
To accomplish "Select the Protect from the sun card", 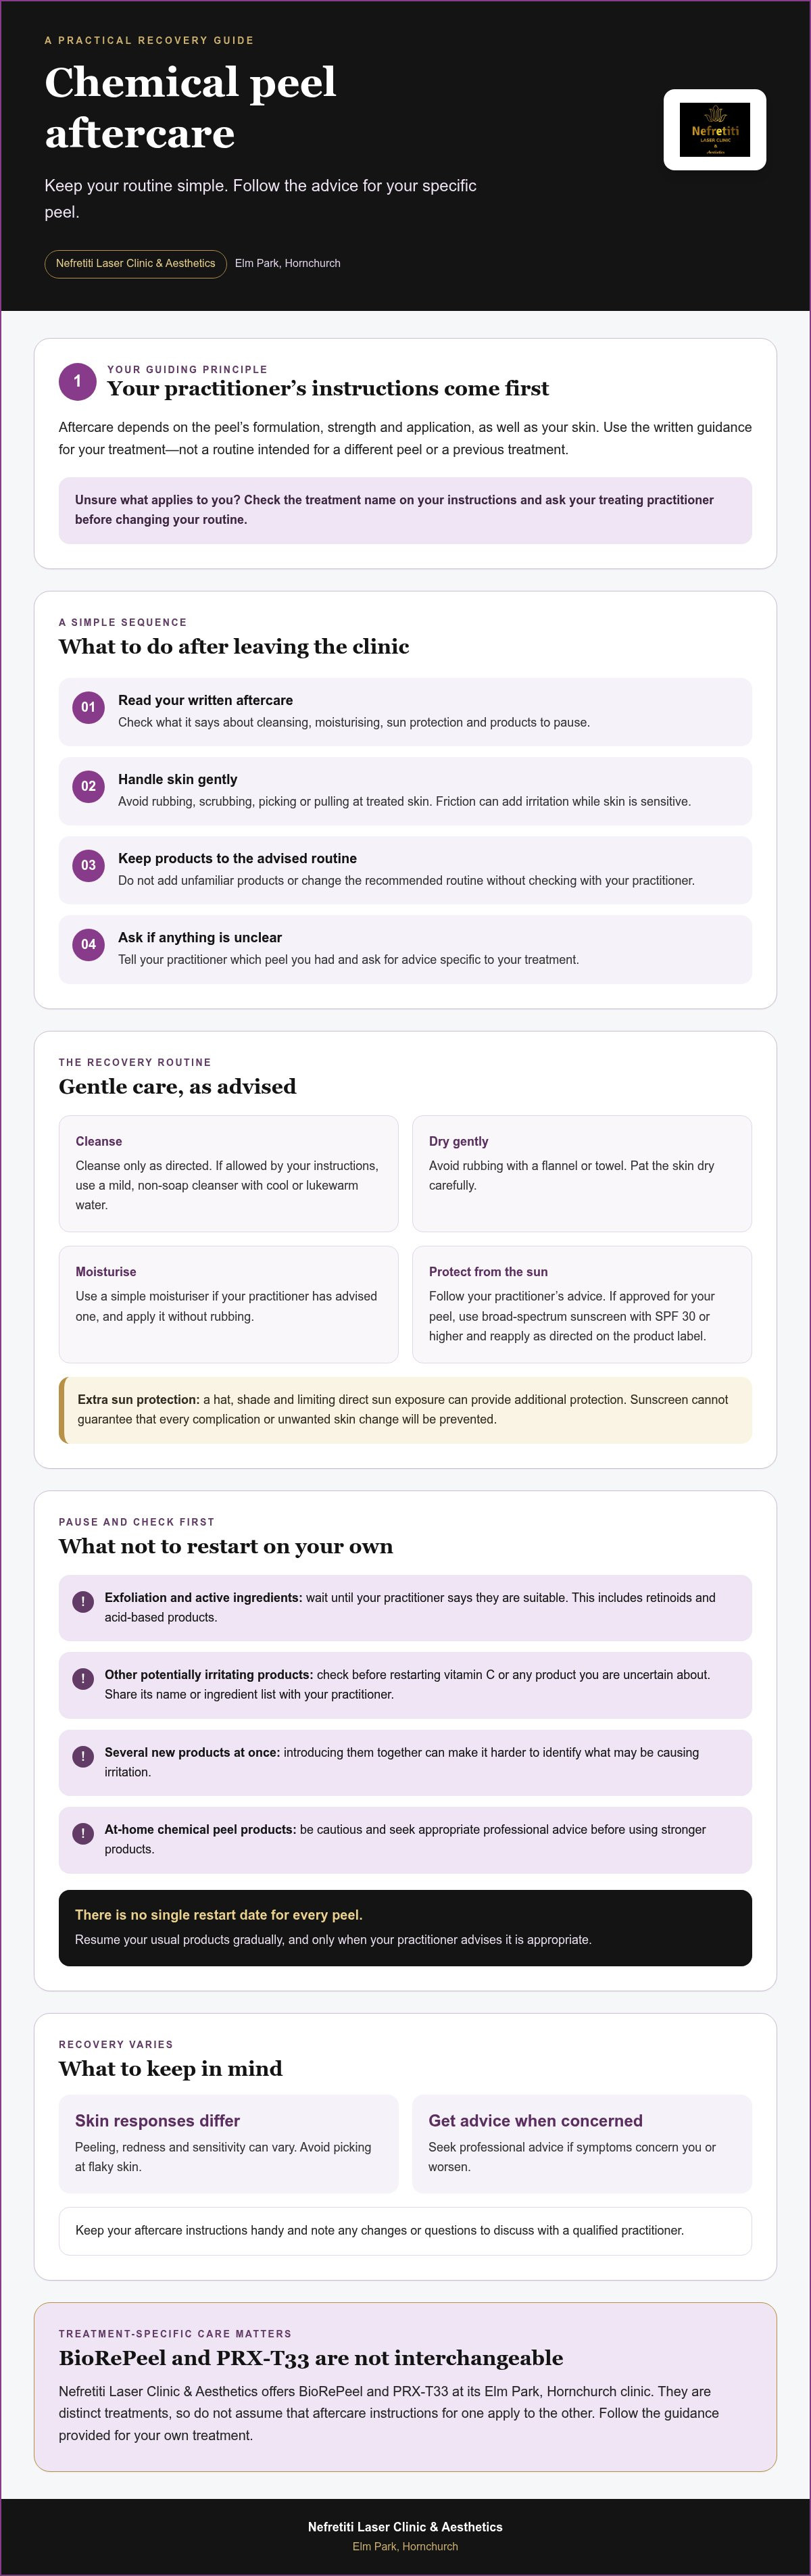I will click(x=582, y=1304).
